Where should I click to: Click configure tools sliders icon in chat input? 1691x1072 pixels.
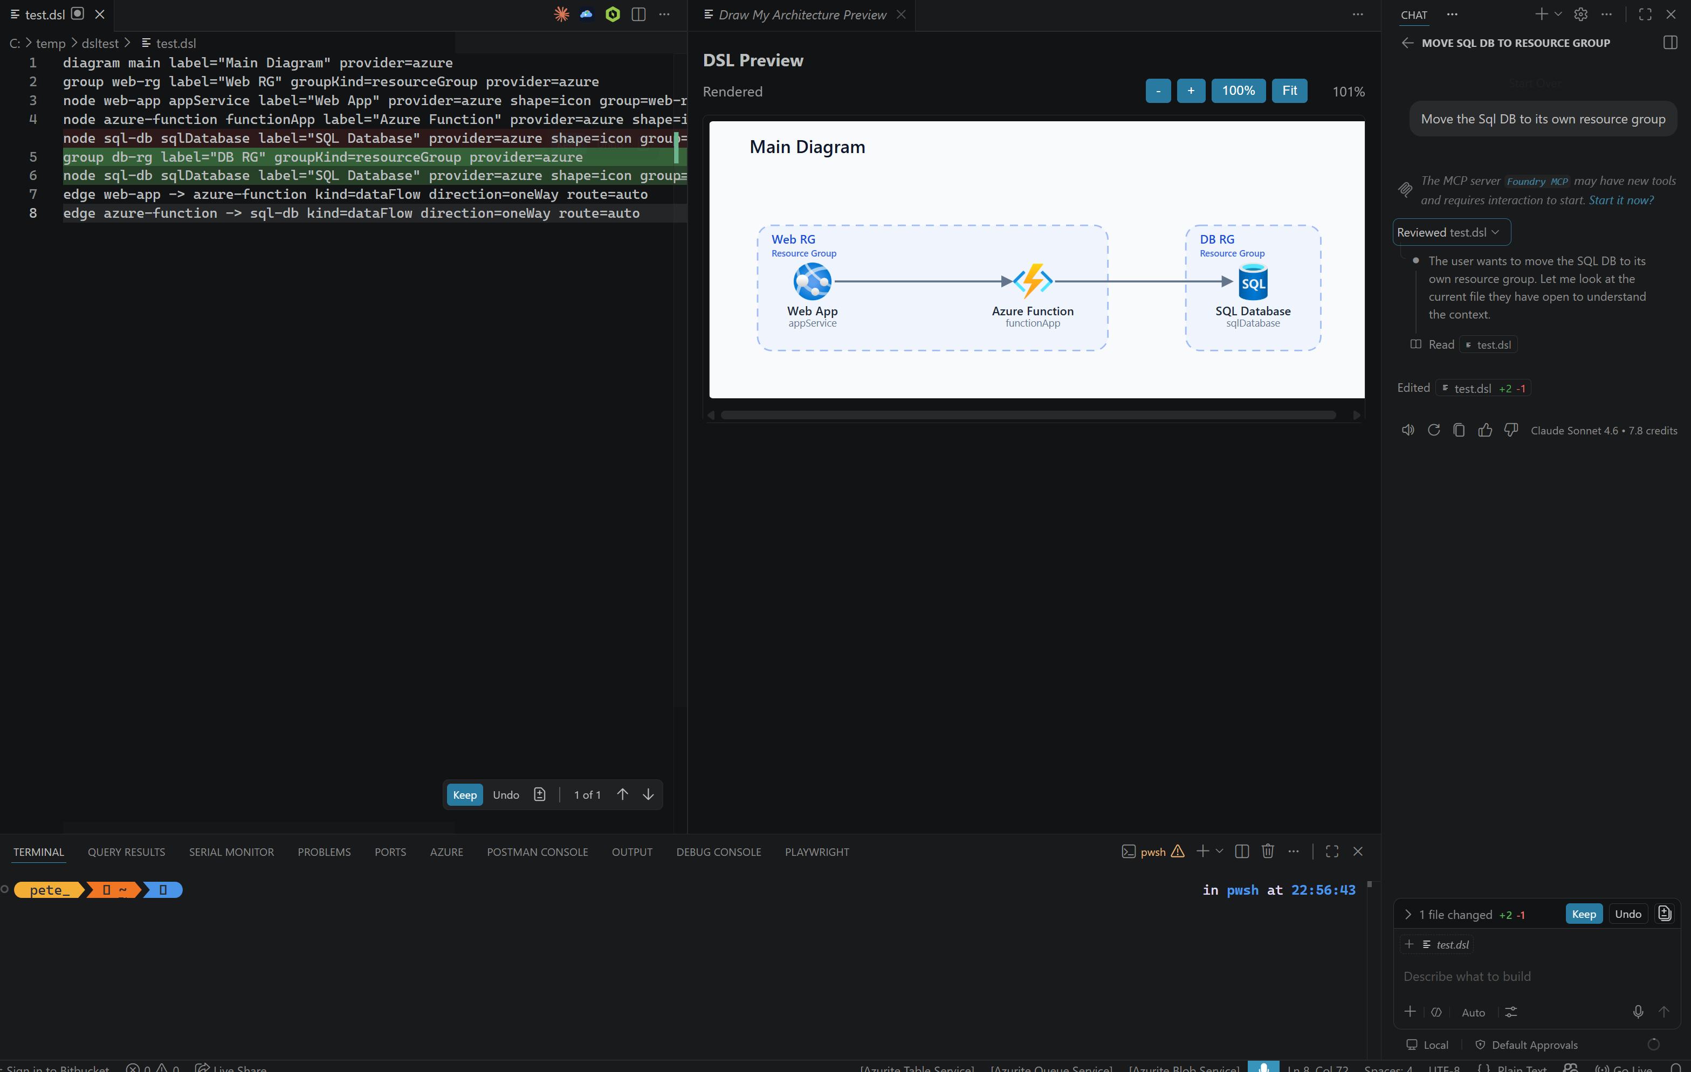tap(1511, 1012)
